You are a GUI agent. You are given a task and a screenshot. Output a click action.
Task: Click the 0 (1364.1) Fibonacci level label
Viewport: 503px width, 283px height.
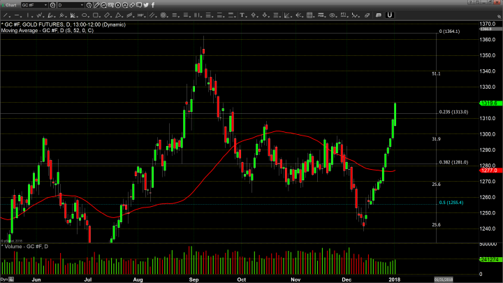pyautogui.click(x=449, y=31)
